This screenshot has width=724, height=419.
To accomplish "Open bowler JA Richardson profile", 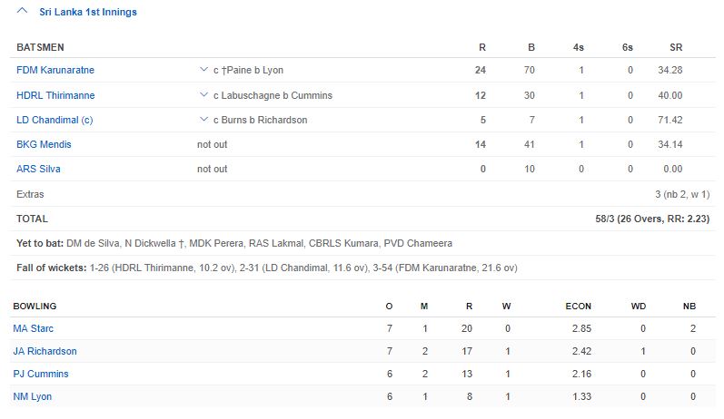I will pyautogui.click(x=45, y=351).
